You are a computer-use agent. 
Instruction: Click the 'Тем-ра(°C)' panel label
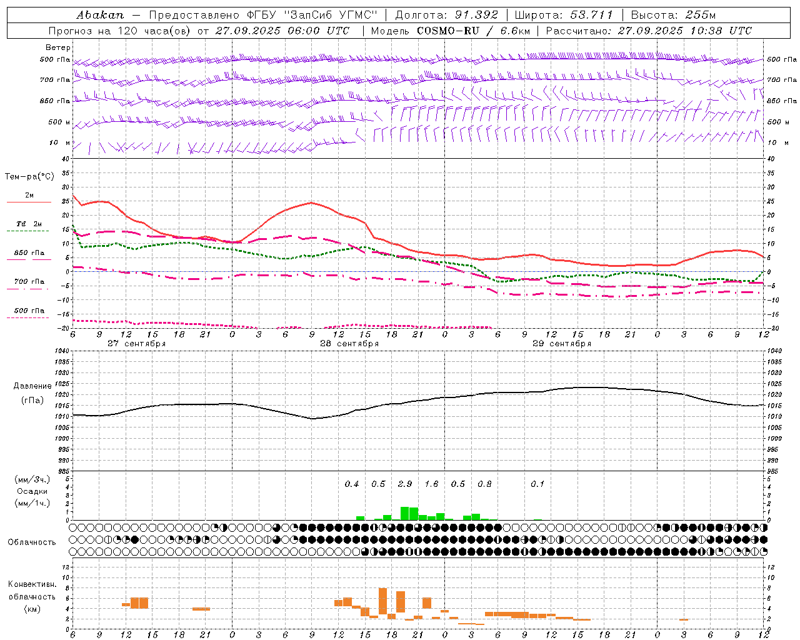(x=29, y=177)
